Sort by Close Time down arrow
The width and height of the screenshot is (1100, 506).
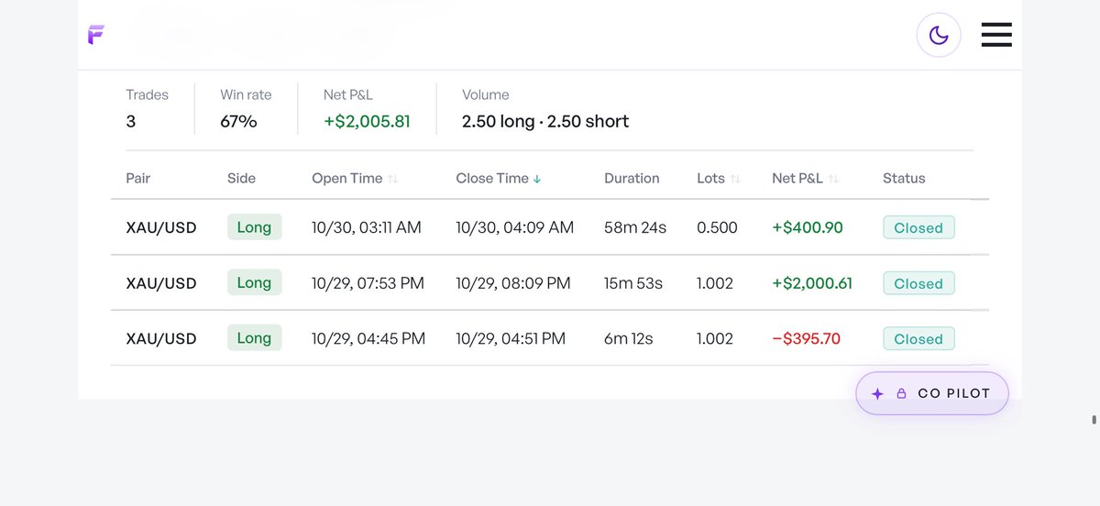point(537,179)
